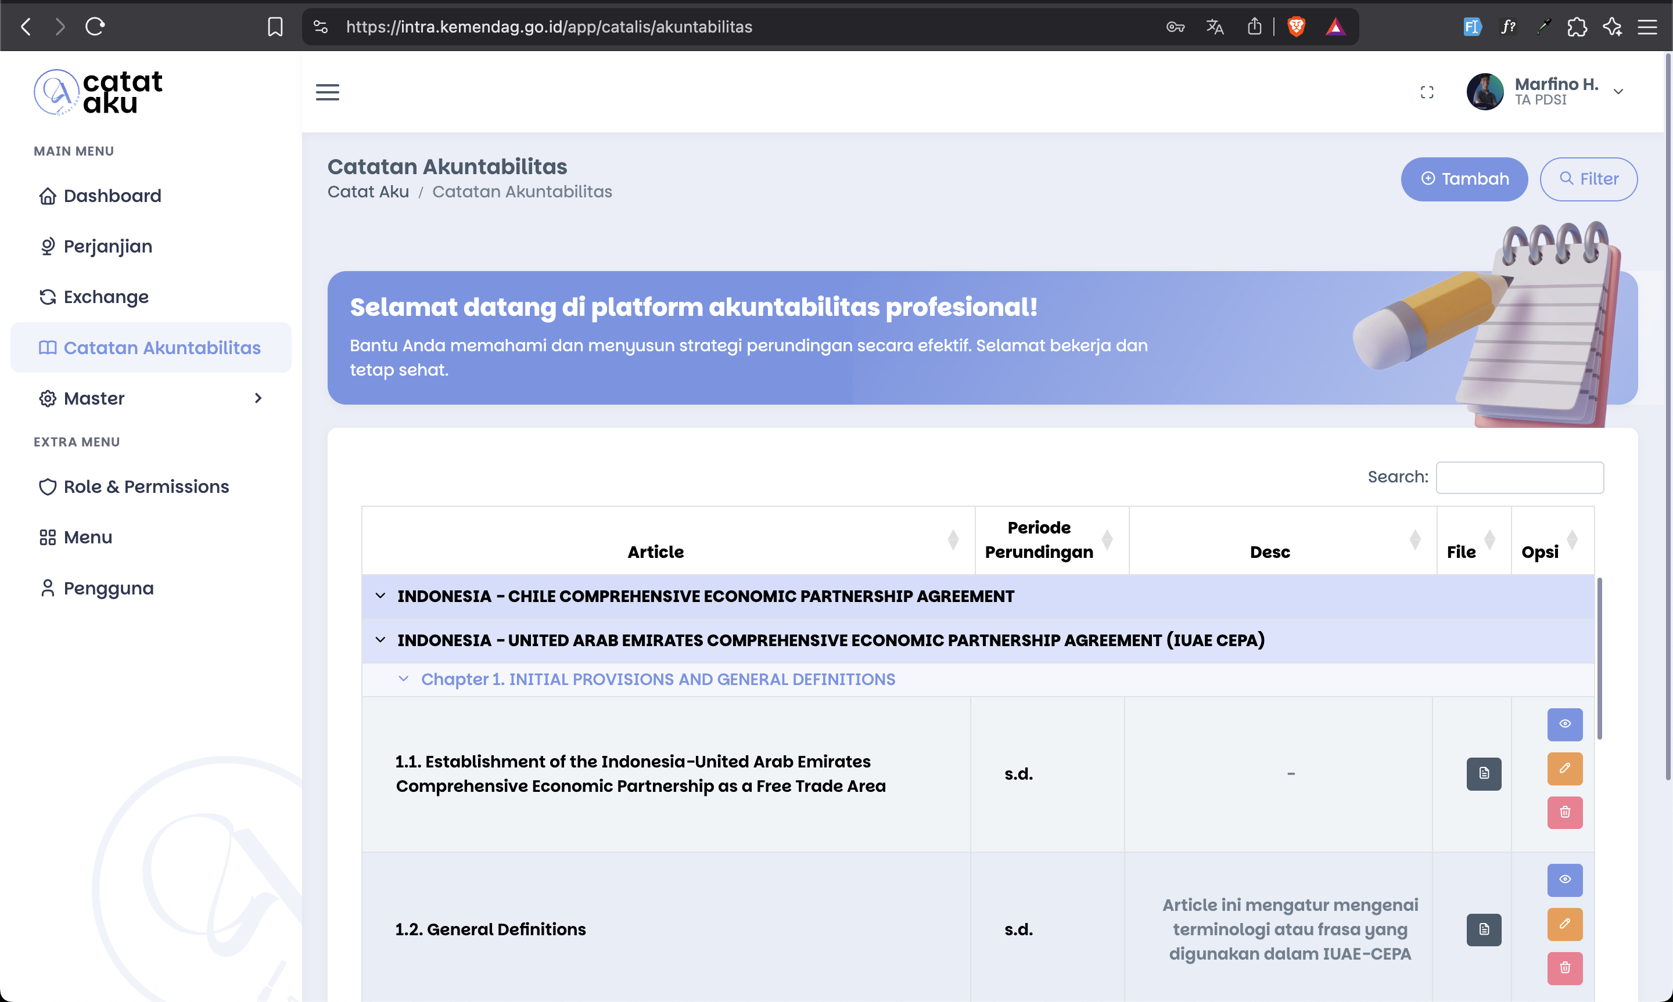This screenshot has width=1673, height=1002.
Task: Collapse Indonesia – Chile agreement group chevron
Action: (380, 596)
